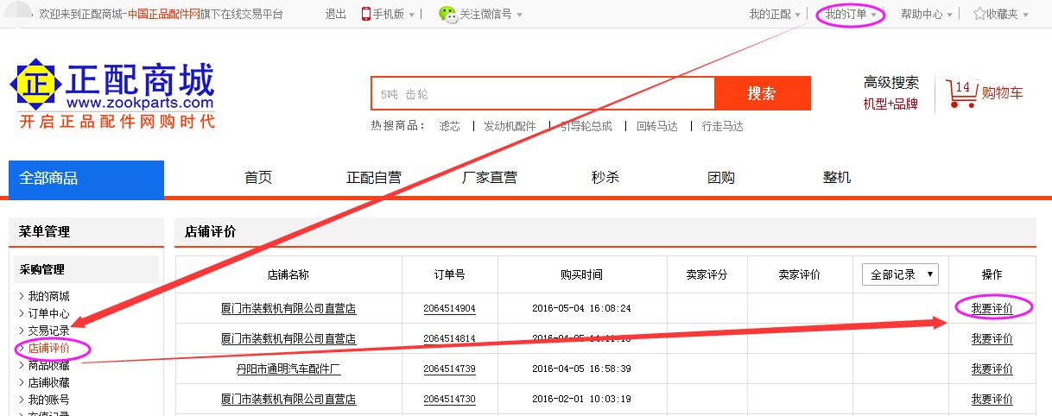This screenshot has width=1052, height=416.
Task: Expand the 手机版 dropdown arrow
Action: pos(411,15)
